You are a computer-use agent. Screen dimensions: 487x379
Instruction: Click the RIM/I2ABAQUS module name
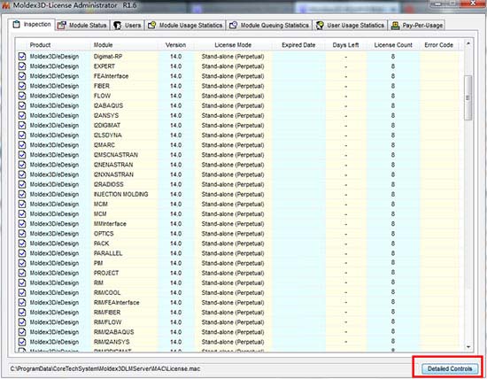114,332
